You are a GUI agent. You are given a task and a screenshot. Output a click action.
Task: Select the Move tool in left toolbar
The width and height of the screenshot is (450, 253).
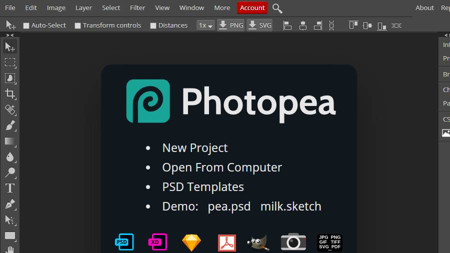point(10,47)
